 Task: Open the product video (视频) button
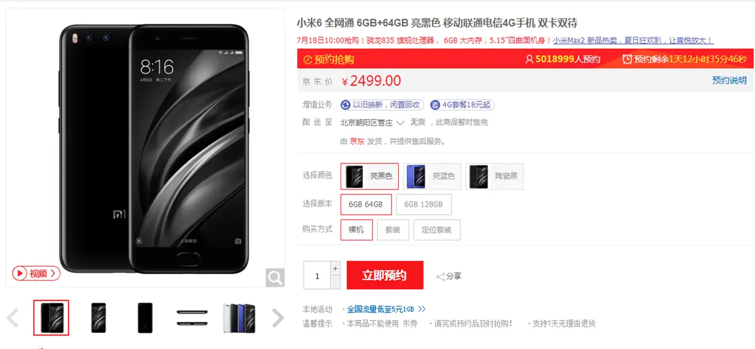coord(36,273)
